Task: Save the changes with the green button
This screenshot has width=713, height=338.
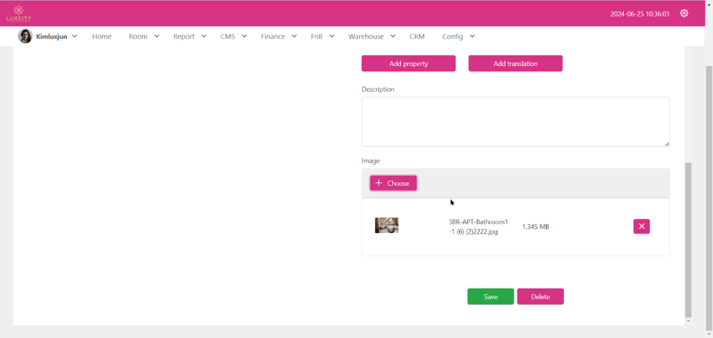Action: [x=490, y=296]
